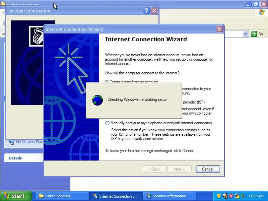
Task: Click the Online Services folder title icon
Action: click(x=3, y=4)
